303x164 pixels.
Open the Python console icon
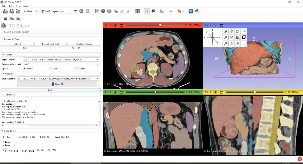[x=197, y=11]
